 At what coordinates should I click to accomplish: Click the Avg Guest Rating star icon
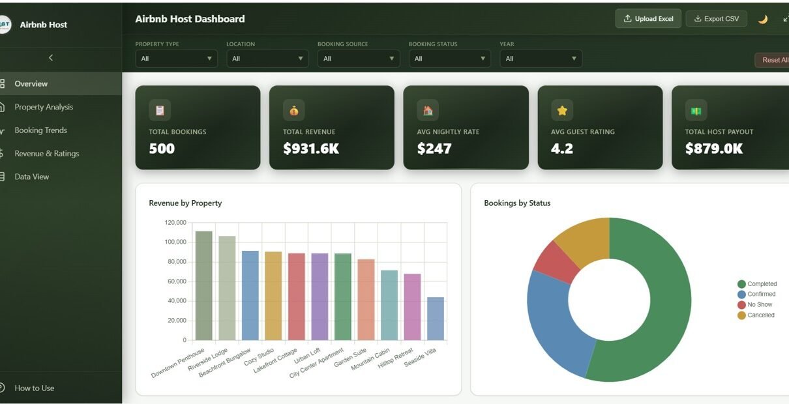562,110
